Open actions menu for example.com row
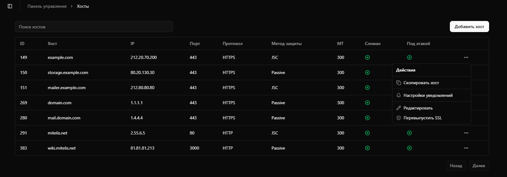The height and width of the screenshot is (177, 507). [466, 57]
